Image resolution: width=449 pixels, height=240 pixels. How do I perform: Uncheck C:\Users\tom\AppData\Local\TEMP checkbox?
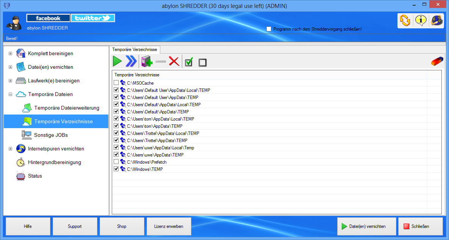click(x=116, y=119)
